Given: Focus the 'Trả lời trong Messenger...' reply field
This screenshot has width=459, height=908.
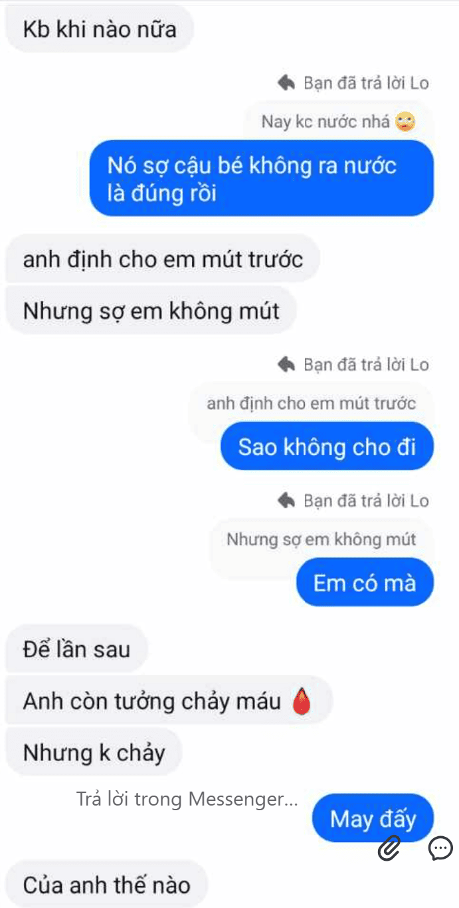Looking at the screenshot, I should tap(187, 799).
